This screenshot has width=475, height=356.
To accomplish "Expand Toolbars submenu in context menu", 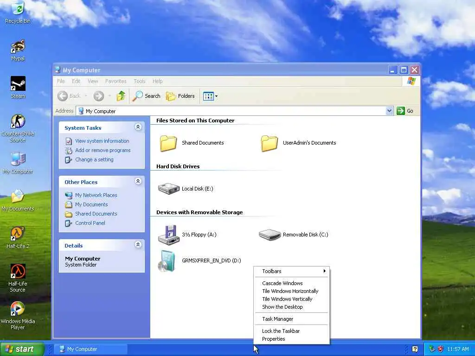I will (x=291, y=271).
